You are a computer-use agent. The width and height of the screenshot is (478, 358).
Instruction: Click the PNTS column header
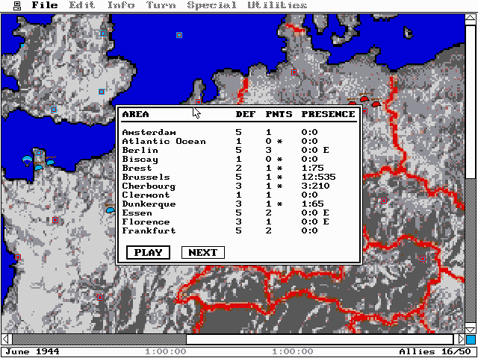(x=279, y=114)
